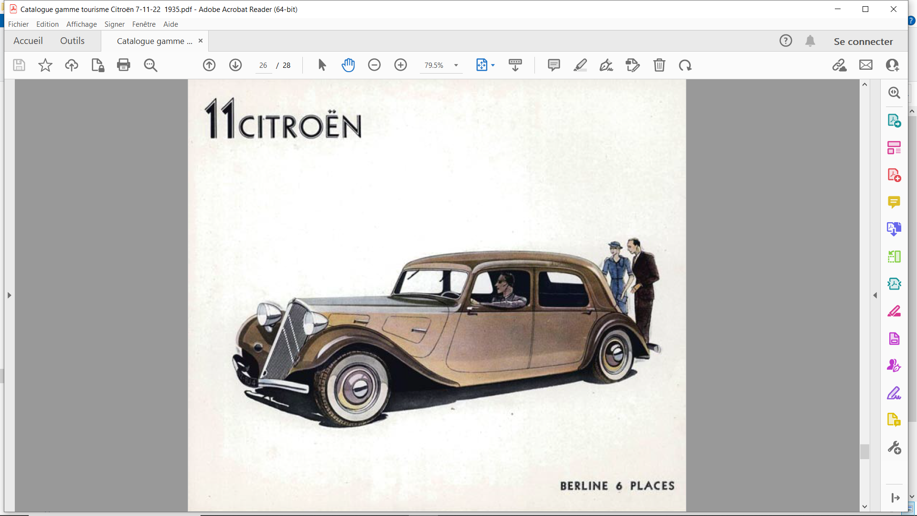Click the zoom out minus icon
The width and height of the screenshot is (917, 516).
pos(374,65)
